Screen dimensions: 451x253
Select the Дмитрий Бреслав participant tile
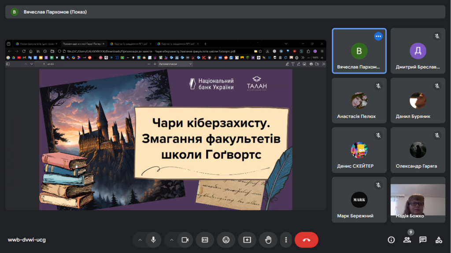(418, 51)
